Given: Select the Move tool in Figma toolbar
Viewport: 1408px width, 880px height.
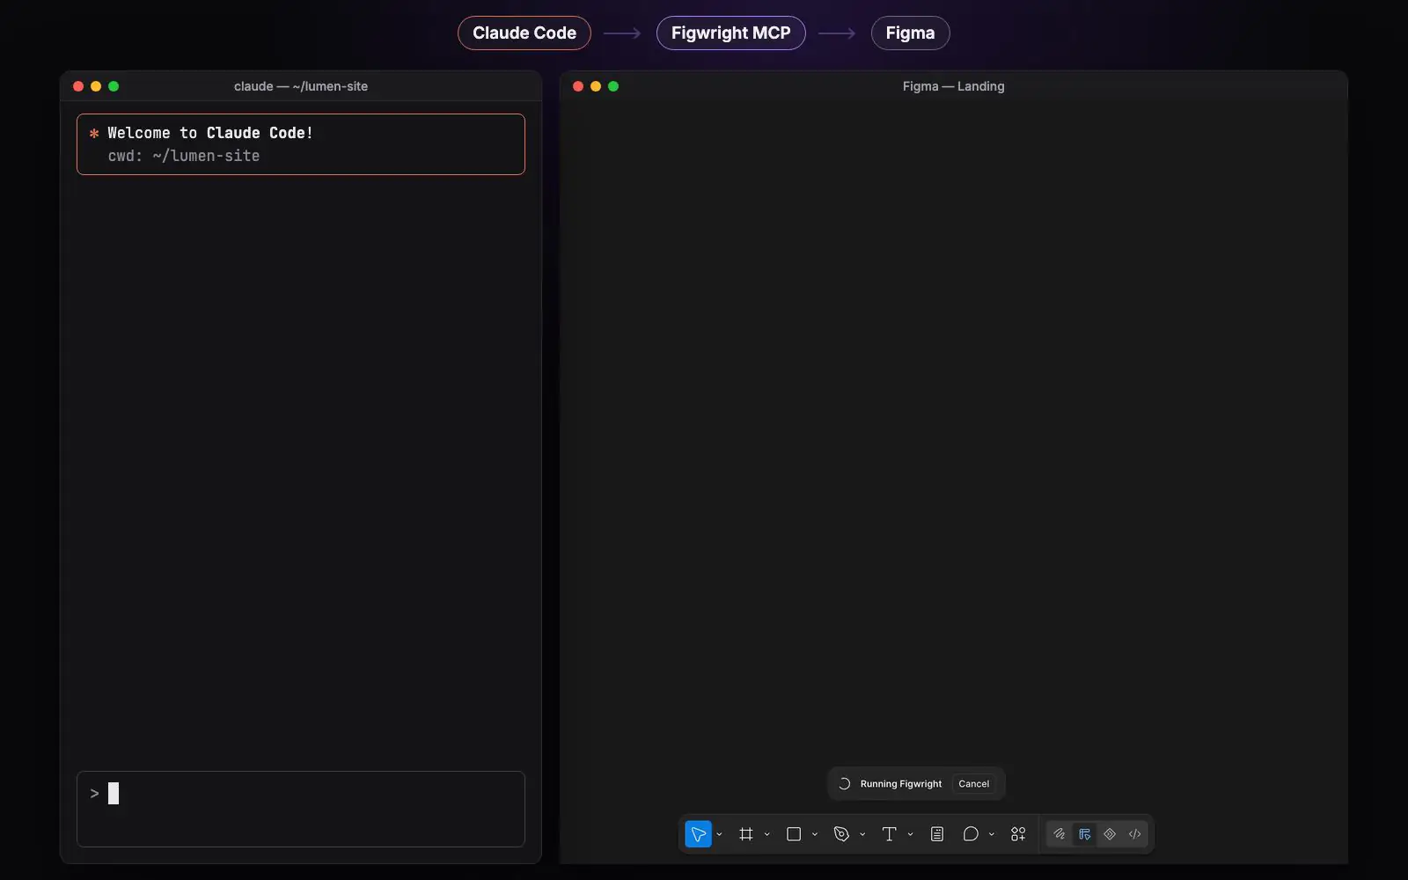Looking at the screenshot, I should [x=698, y=834].
